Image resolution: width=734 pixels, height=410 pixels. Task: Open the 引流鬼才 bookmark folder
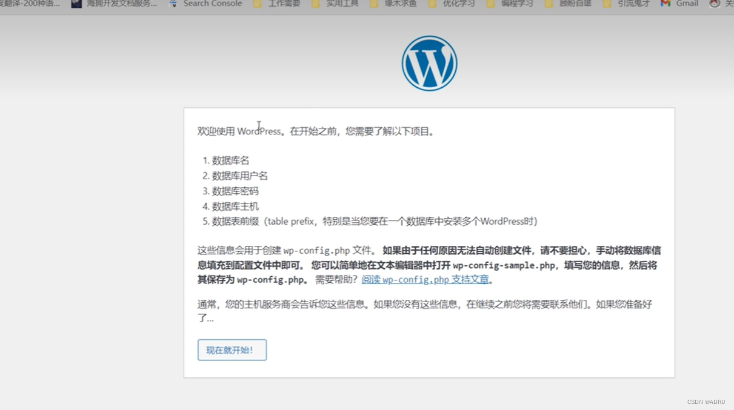pyautogui.click(x=626, y=4)
